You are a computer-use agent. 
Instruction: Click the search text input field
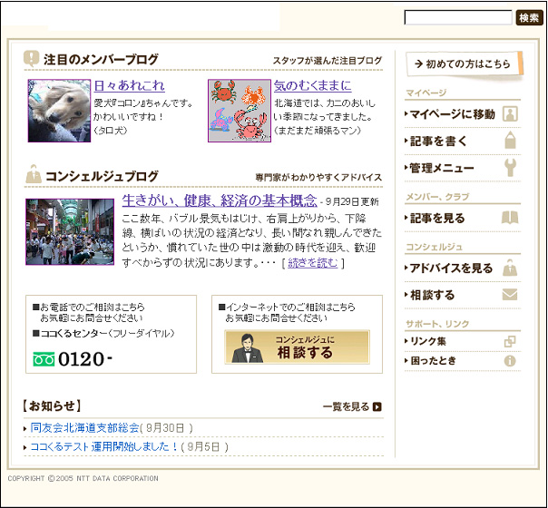pos(458,18)
